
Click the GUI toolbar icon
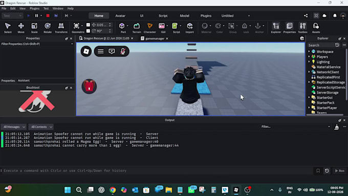coord(162,26)
